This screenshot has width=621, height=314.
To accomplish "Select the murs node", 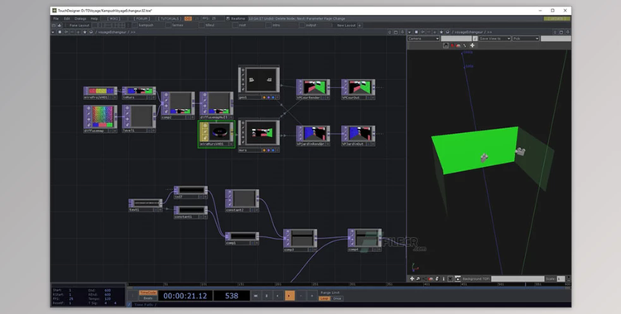I will [259, 136].
